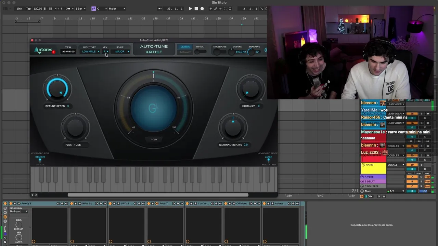Select the A VERB return track
Image resolution: width=438 pixels, height=246 pixels.
(373, 177)
